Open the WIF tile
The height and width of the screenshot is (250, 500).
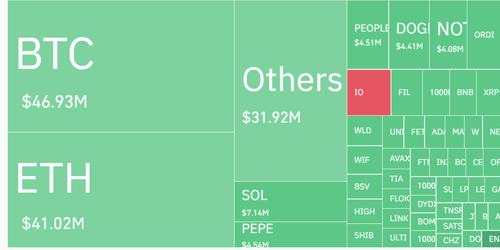click(x=365, y=160)
